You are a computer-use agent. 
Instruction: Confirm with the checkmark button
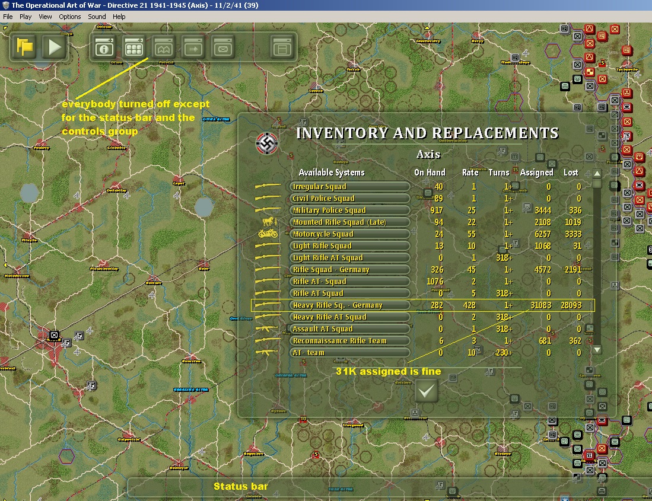point(426,391)
